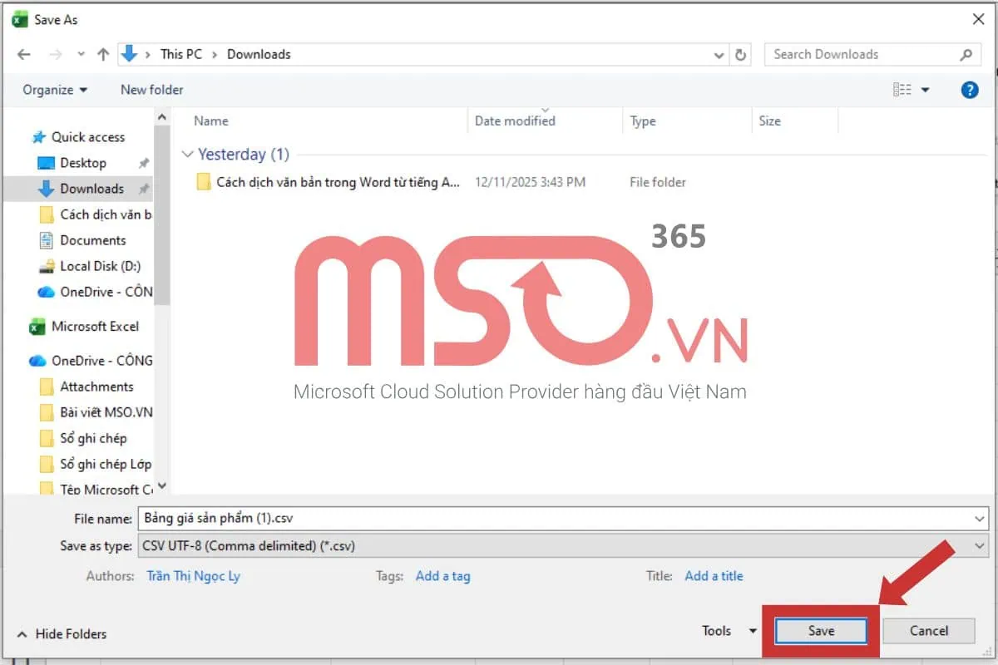This screenshot has width=998, height=665.
Task: Click the Cancel button
Action: (928, 631)
